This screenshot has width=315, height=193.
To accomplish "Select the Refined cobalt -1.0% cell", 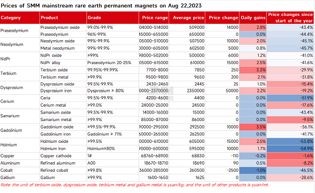I will [253, 170].
